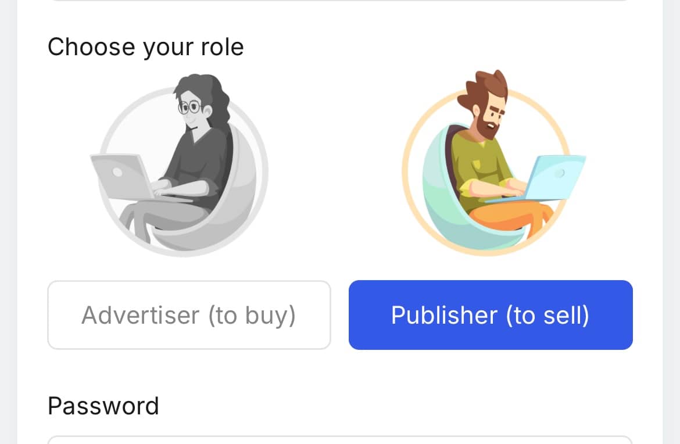Click the colored bearded man publisher illustration
Viewport: 680px width, 444px height.
pyautogui.click(x=488, y=169)
